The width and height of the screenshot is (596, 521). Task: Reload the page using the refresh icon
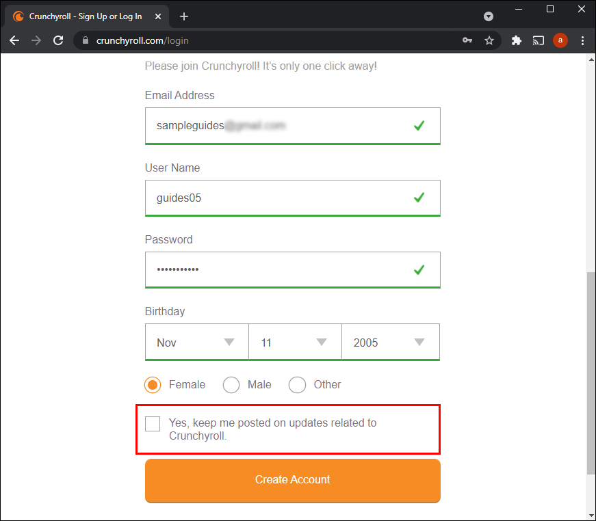[57, 40]
